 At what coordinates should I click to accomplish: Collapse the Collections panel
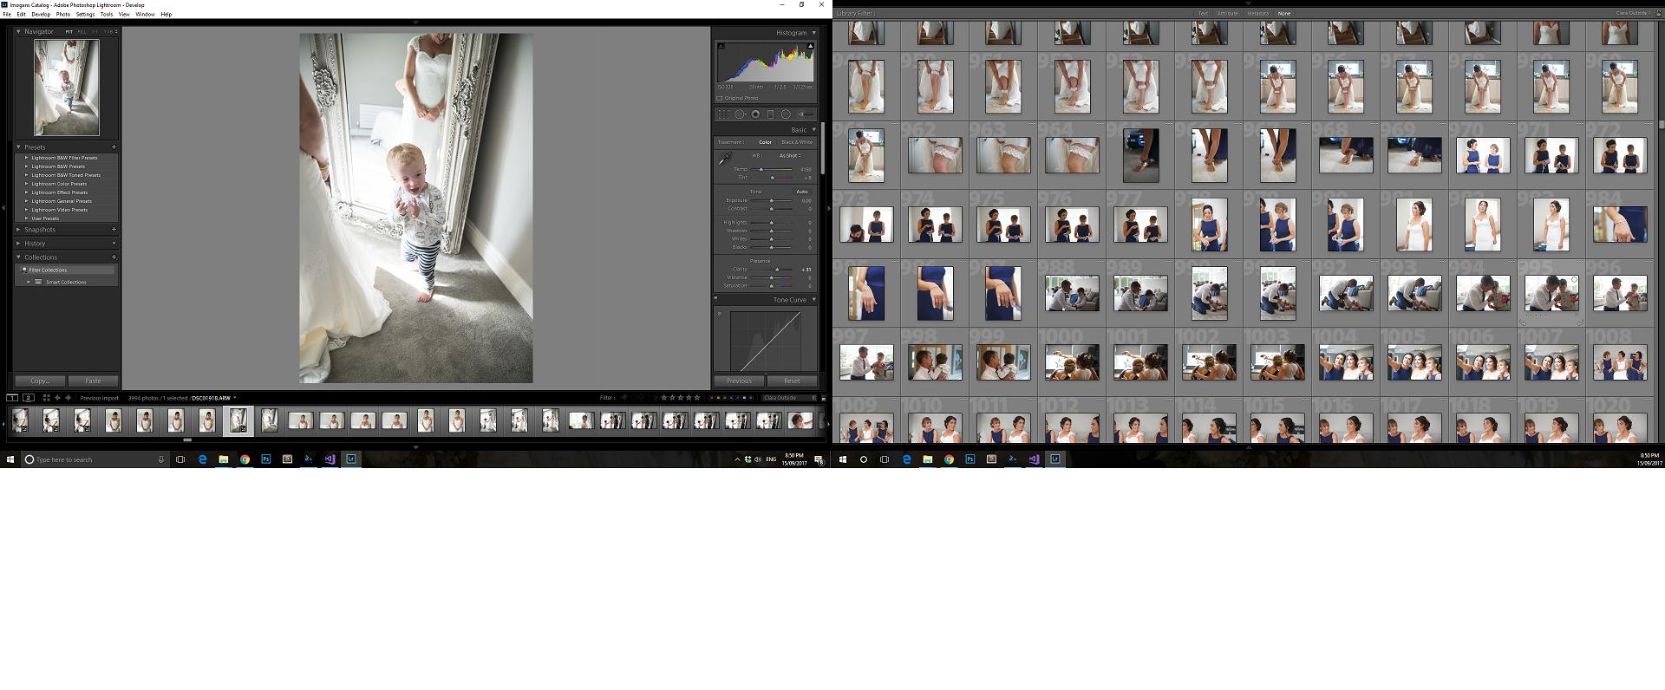point(19,257)
